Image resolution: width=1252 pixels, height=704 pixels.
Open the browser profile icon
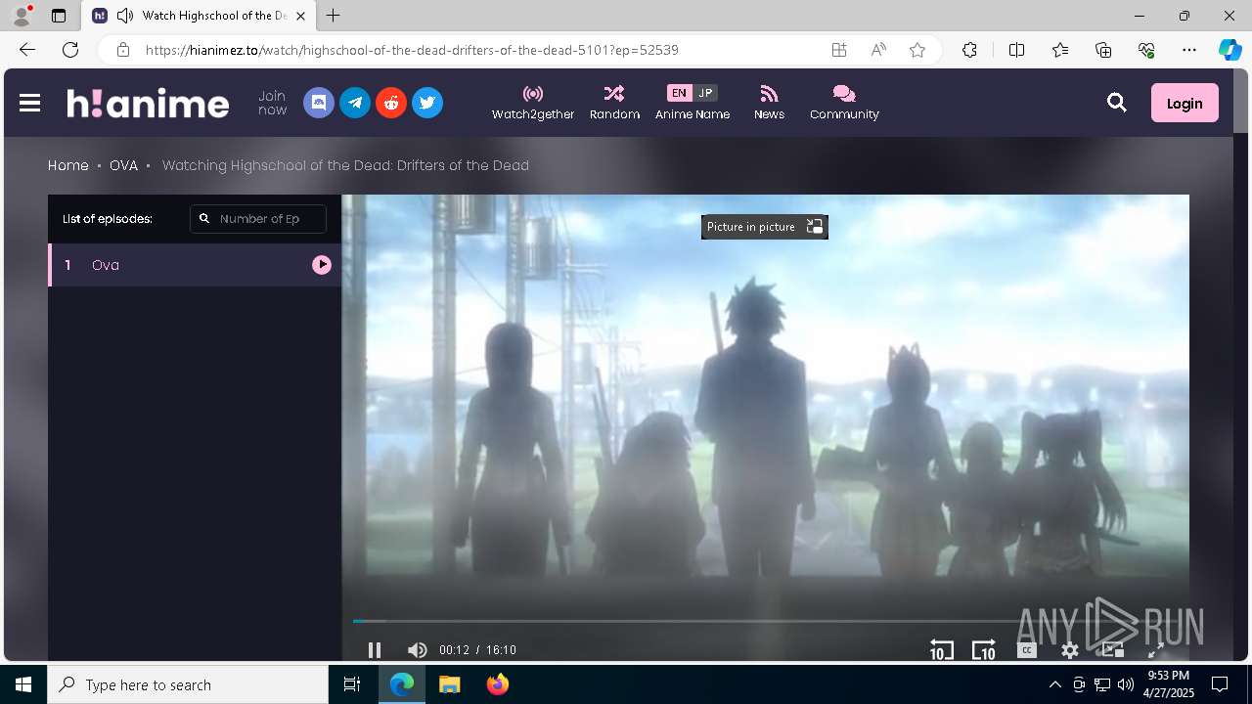click(x=22, y=16)
